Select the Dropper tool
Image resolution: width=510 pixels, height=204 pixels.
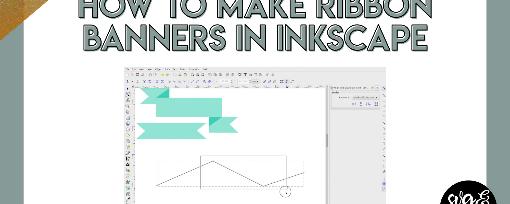pos(128,199)
